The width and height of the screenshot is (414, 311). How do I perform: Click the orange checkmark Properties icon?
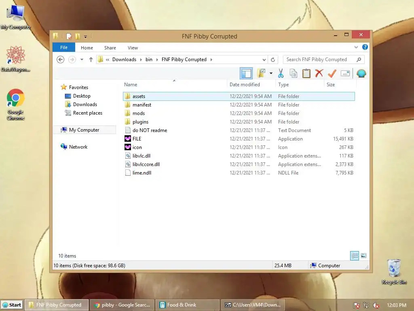tap(332, 73)
